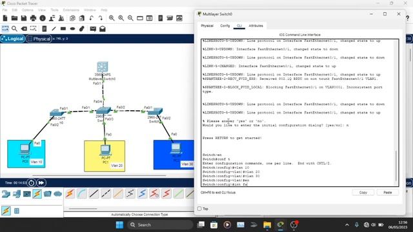
Task: Choose Miscellaneous folder category
Action: pyautogui.click(x=48, y=194)
